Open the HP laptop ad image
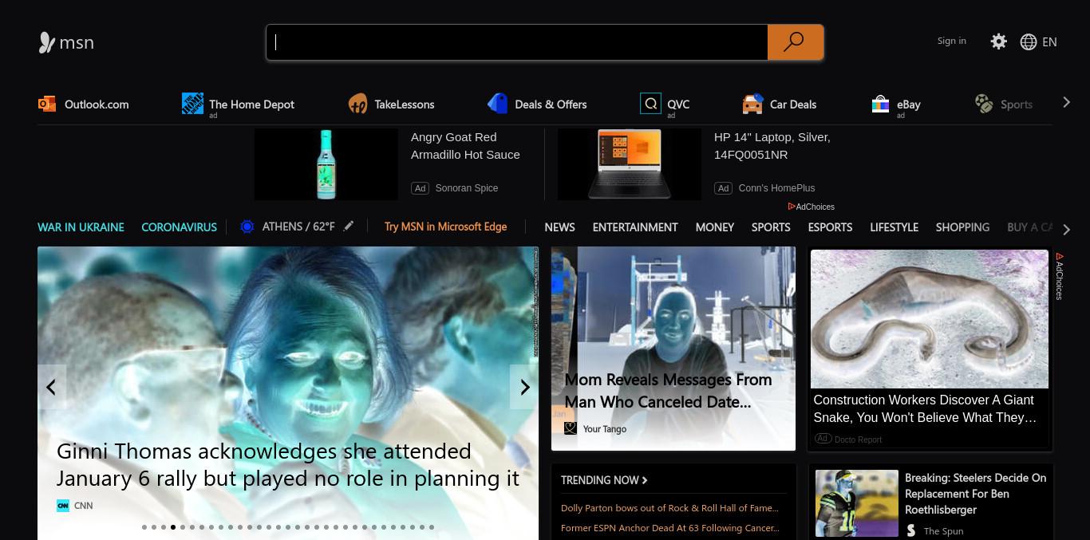The height and width of the screenshot is (540, 1090). [629, 164]
